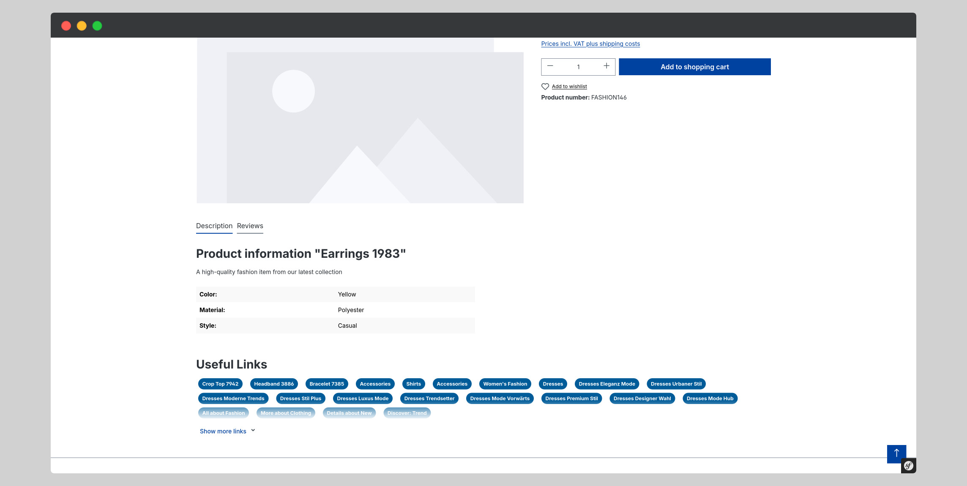The image size is (967, 486).
Task: Click the yellow minimize button icon
Action: [x=81, y=25]
